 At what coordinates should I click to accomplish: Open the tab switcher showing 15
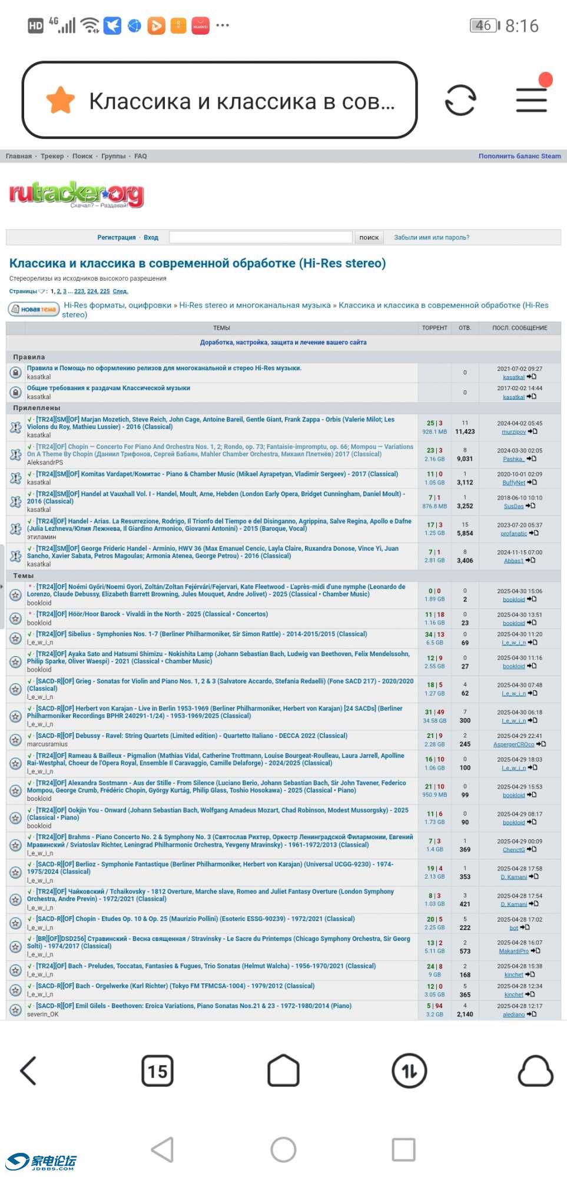[157, 1070]
